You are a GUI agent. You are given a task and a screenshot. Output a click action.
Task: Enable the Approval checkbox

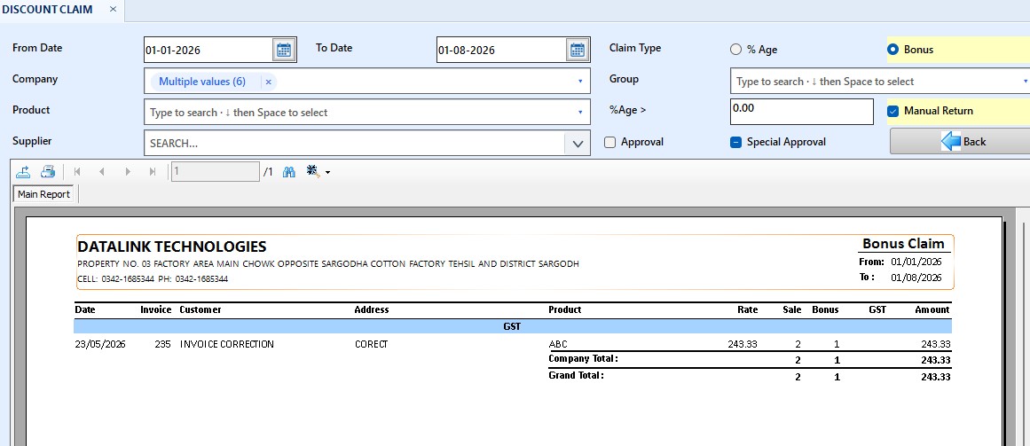pyautogui.click(x=609, y=142)
